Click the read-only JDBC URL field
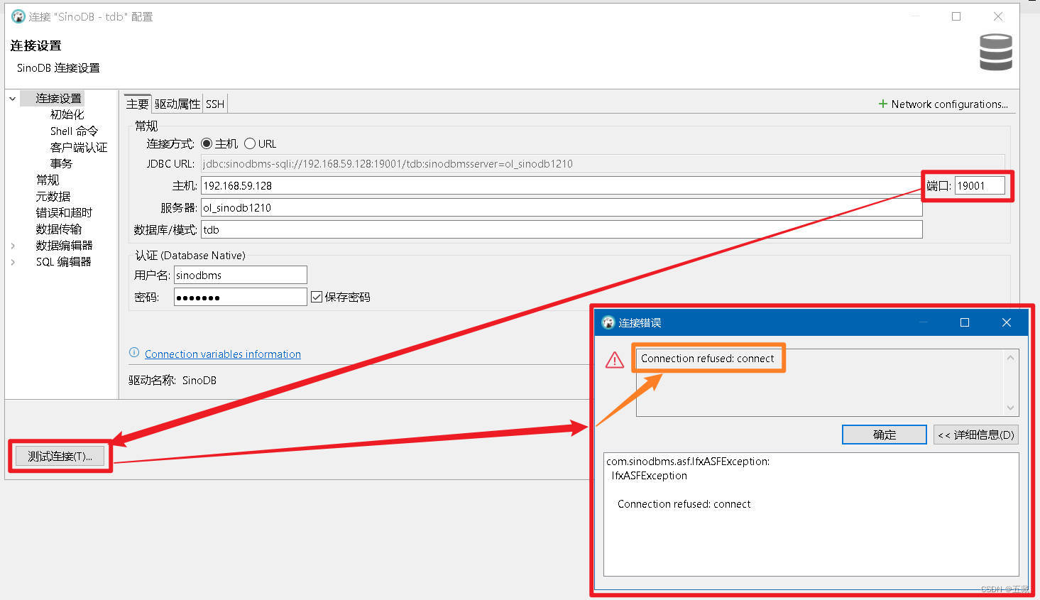Screen dimensions: 1040x600 [x=603, y=163]
